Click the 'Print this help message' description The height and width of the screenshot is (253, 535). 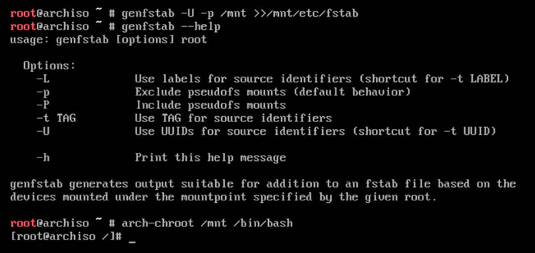pos(211,158)
